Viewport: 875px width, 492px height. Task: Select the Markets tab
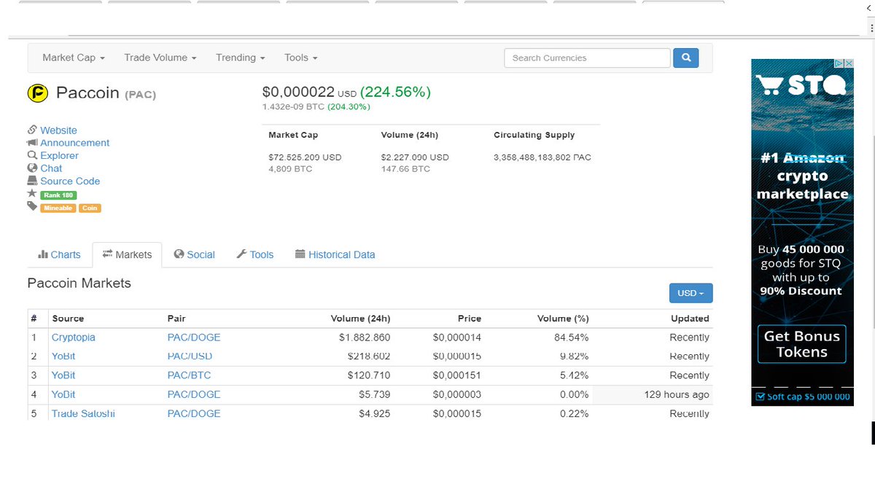point(128,254)
